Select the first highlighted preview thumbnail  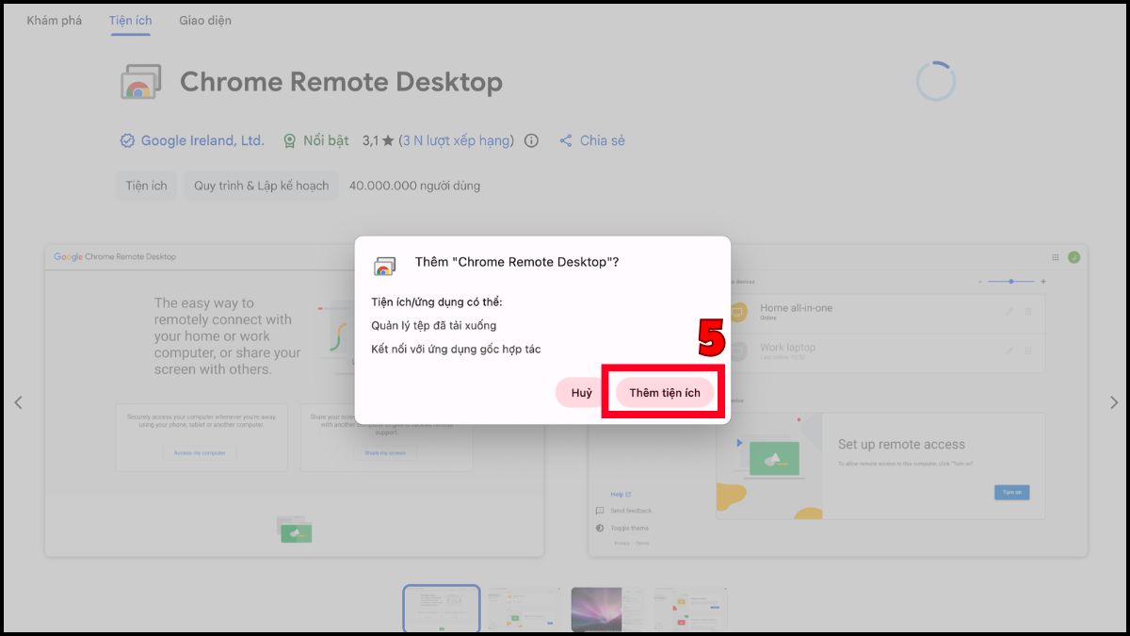442,609
